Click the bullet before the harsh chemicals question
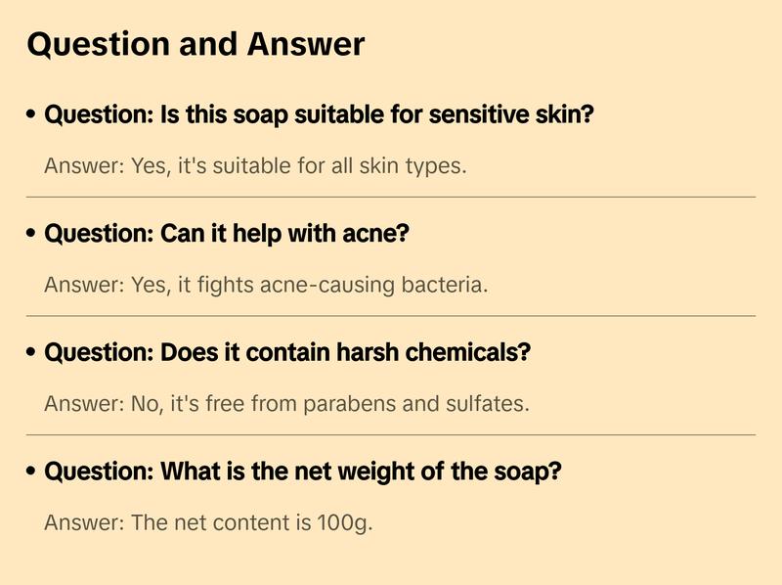The height and width of the screenshot is (585, 782). [x=31, y=352]
